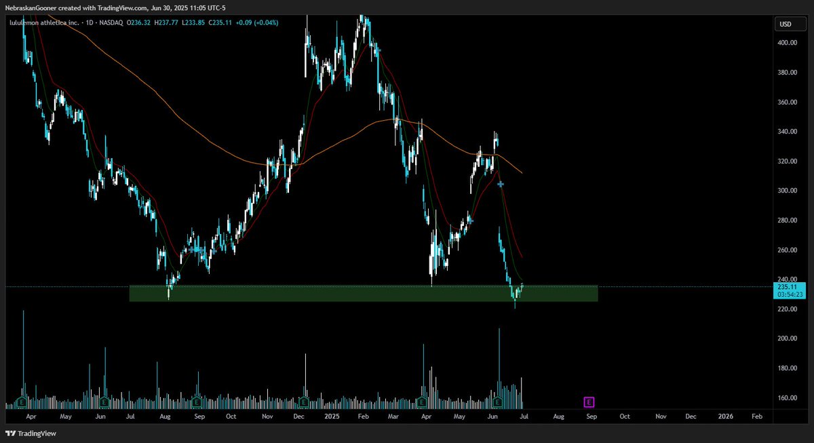Click the upcoming earnings marker near September 2025
This screenshot has height=443, width=814.
[x=587, y=402]
